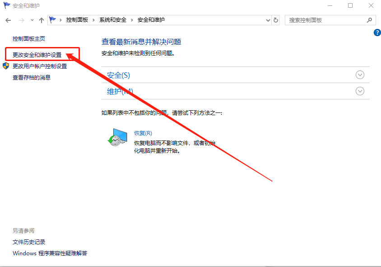Viewport: 381px width, 267px height.
Task: Click the UAC shield icon in sidebar
Action: tap(6, 66)
